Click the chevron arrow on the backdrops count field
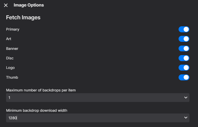The height and width of the screenshot is (127, 198). point(186,98)
